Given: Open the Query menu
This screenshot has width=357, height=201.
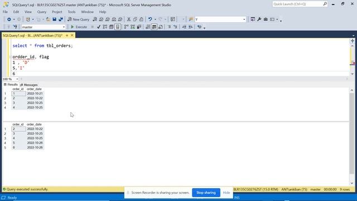Looking at the screenshot, I should [42, 12].
